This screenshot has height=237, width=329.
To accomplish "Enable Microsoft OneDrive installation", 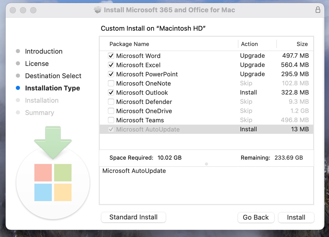I will point(111,111).
